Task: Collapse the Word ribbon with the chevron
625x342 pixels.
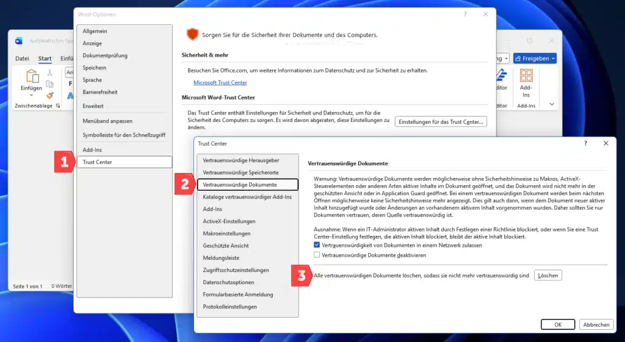Action: tap(552, 104)
